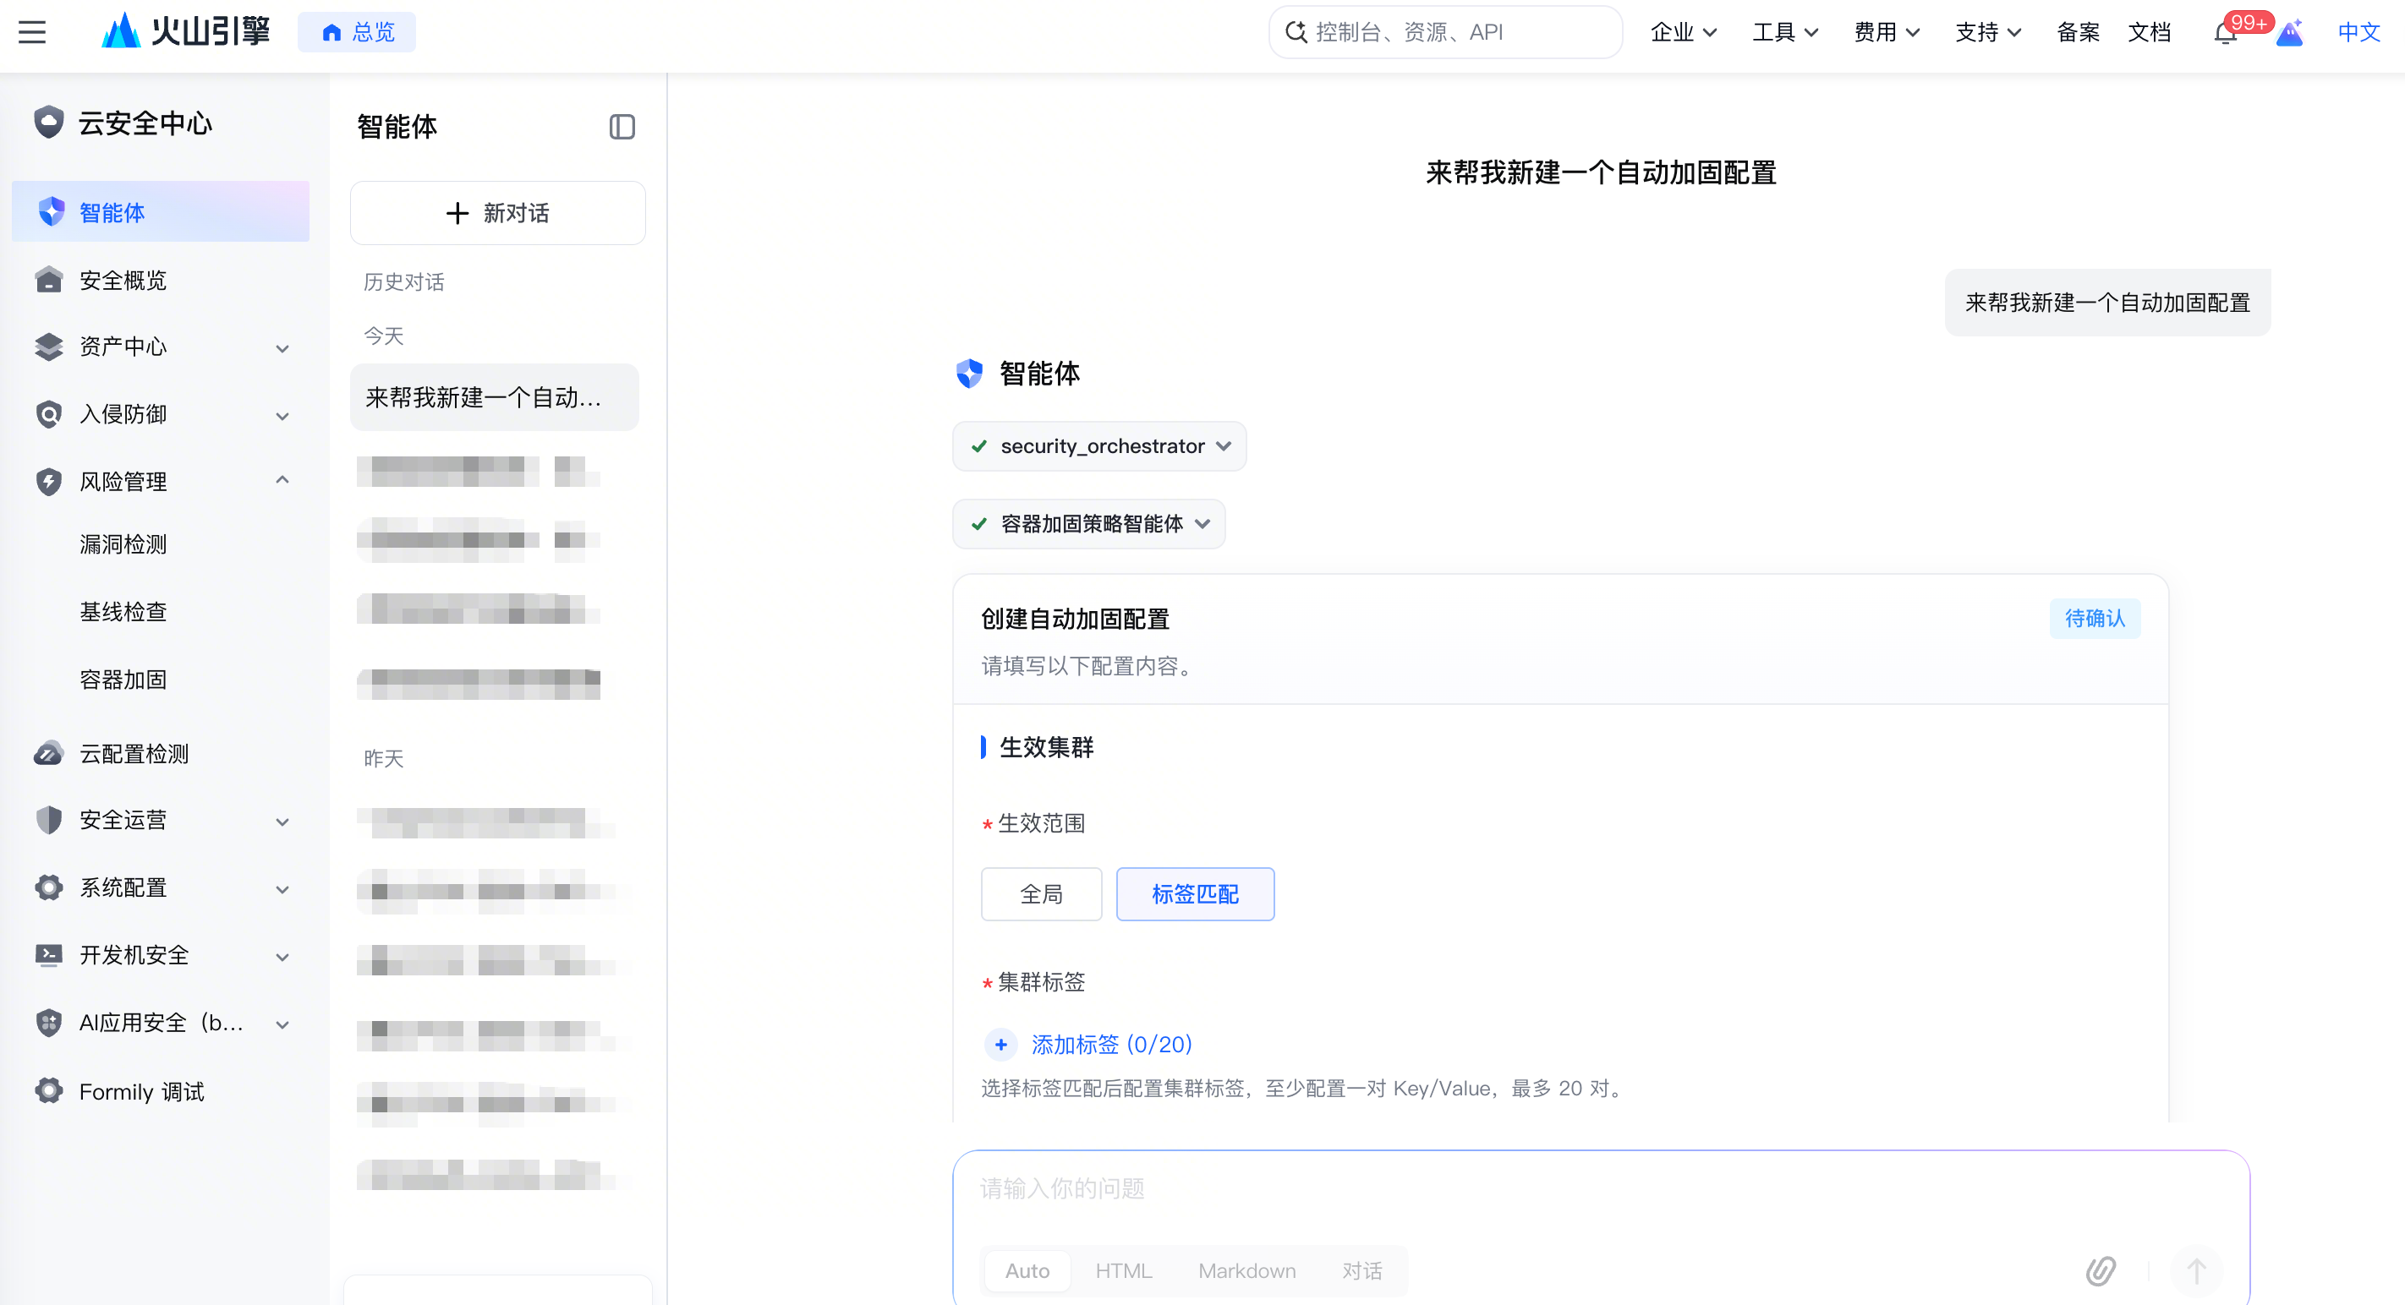Click the attachment paperclip icon
The image size is (2405, 1305).
(x=2101, y=1270)
